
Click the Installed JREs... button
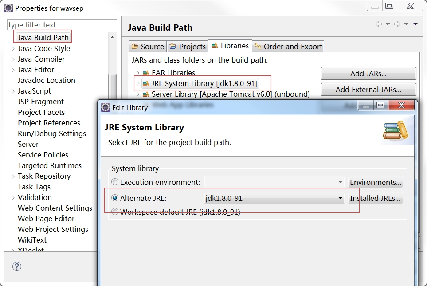[376, 198]
